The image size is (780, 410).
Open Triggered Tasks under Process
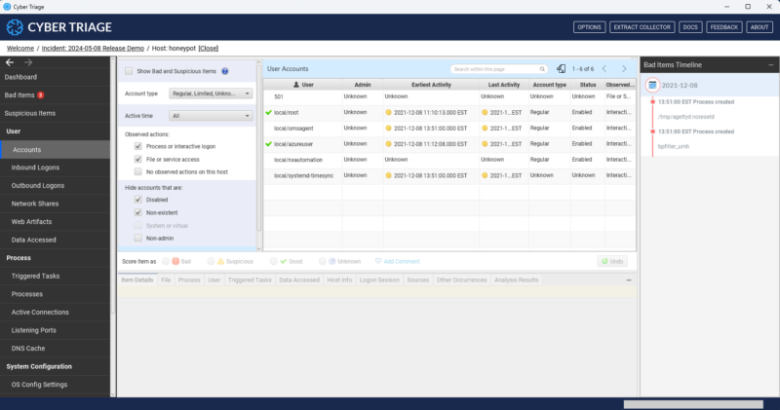[35, 276]
